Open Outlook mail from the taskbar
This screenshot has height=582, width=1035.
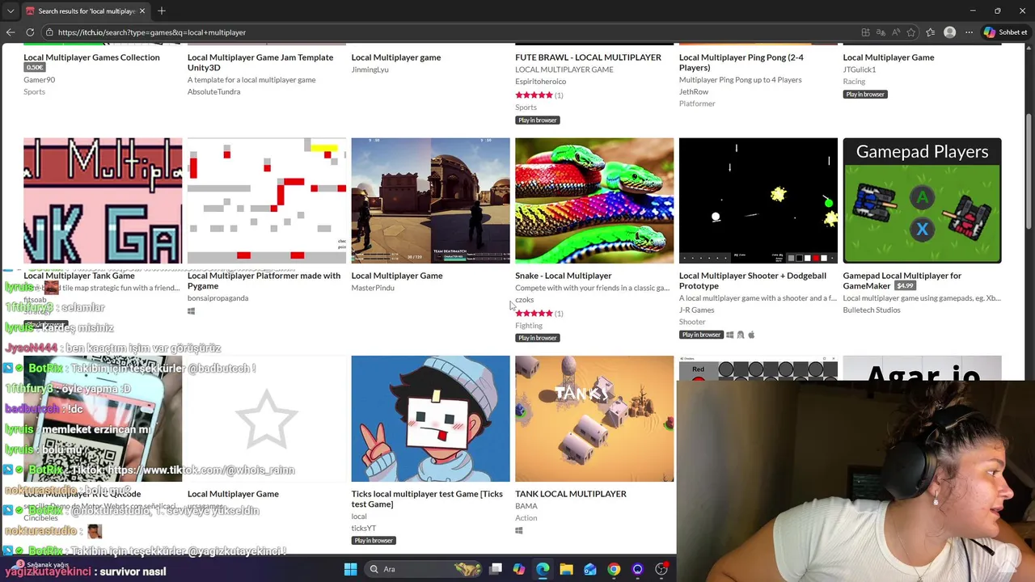coord(590,569)
